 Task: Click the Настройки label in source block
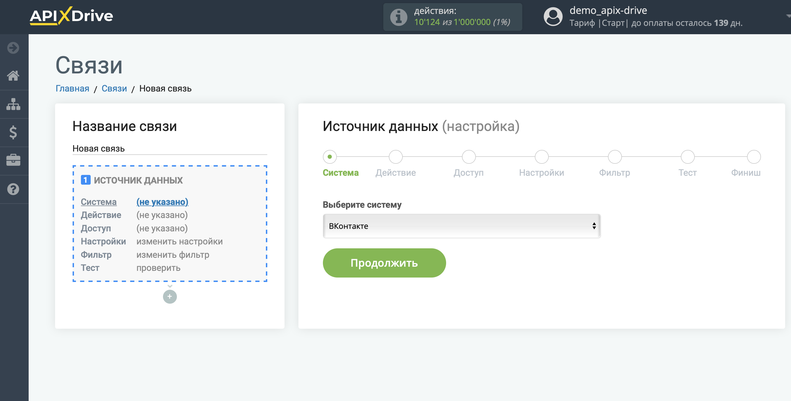click(103, 242)
